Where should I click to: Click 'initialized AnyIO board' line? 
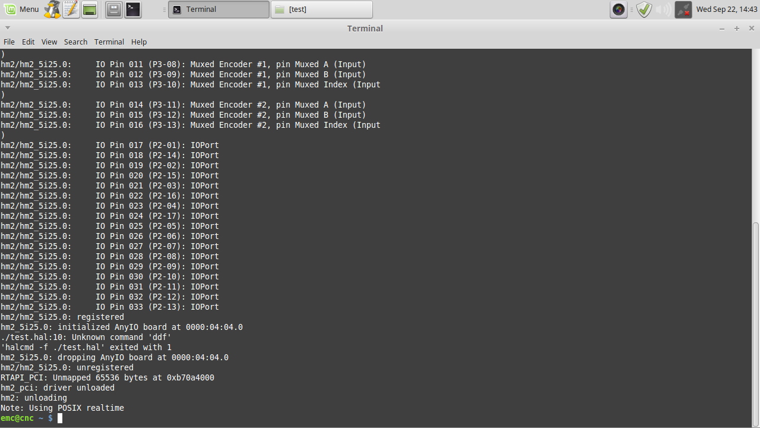(122, 327)
